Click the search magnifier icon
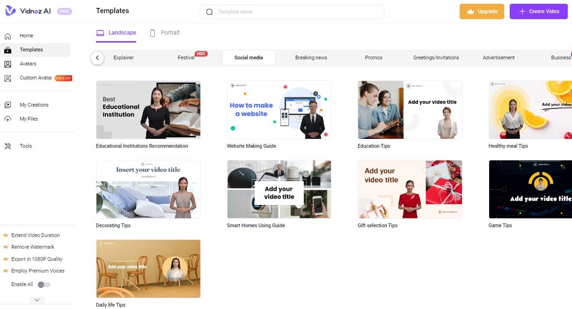Screen dimensions: 572x309 click(209, 12)
